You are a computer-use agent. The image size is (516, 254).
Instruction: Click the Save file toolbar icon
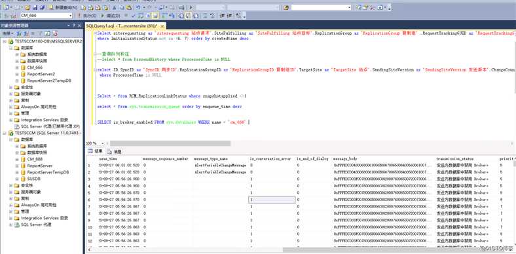[35, 7]
